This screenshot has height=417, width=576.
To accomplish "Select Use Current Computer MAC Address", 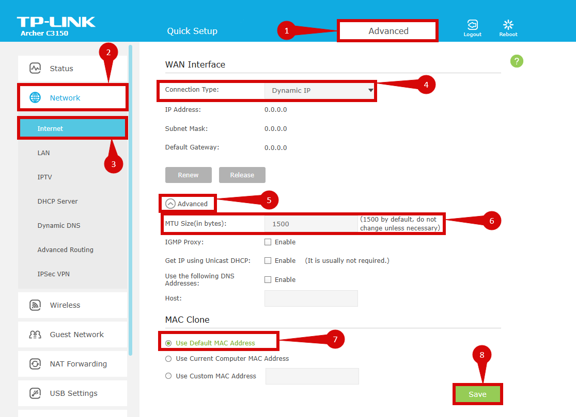I will [168, 359].
